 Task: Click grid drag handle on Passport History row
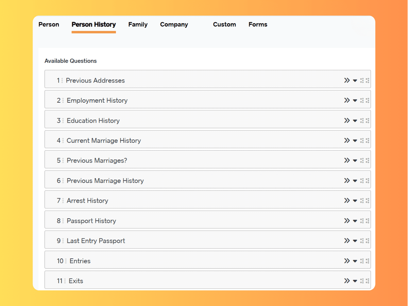pos(364,221)
